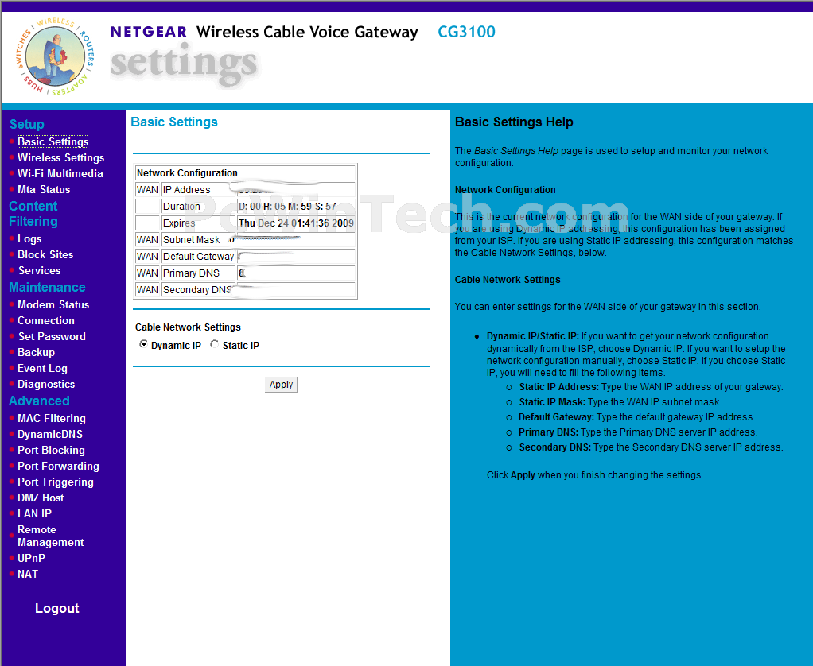Open LAN IP settings

[34, 513]
